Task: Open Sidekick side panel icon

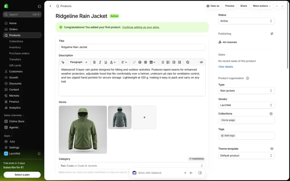Action: [x=200, y=173]
